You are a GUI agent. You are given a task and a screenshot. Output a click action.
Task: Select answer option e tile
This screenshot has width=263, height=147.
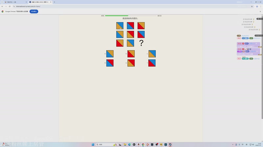tap(131, 63)
